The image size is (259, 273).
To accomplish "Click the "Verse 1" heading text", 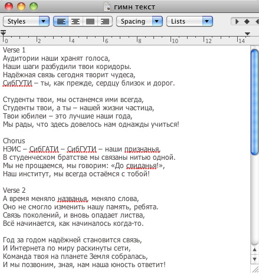I will point(14,50).
